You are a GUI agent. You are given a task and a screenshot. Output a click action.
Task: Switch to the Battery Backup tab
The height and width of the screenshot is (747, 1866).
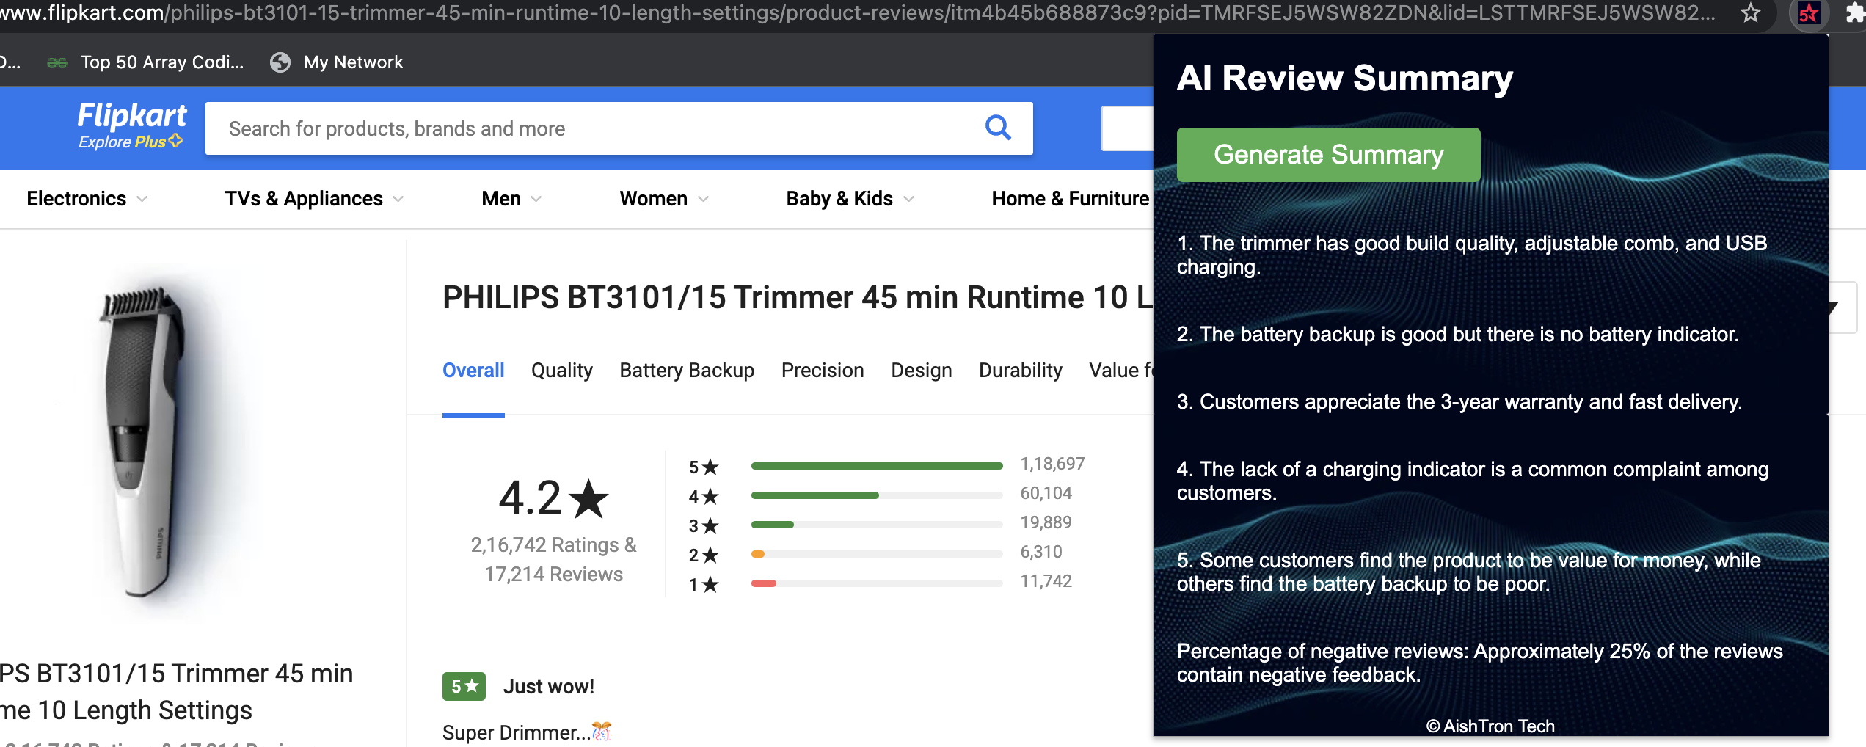point(687,371)
